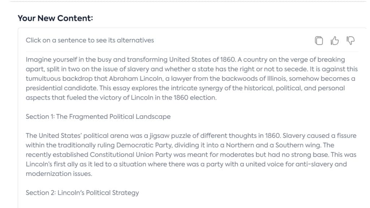Click the words 'modernization issues' ending the second paragraph
The height and width of the screenshot is (208, 370).
59,174
